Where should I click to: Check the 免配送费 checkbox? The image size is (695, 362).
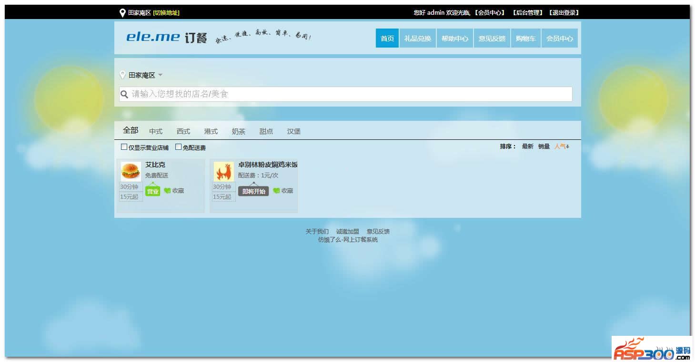[x=179, y=147]
